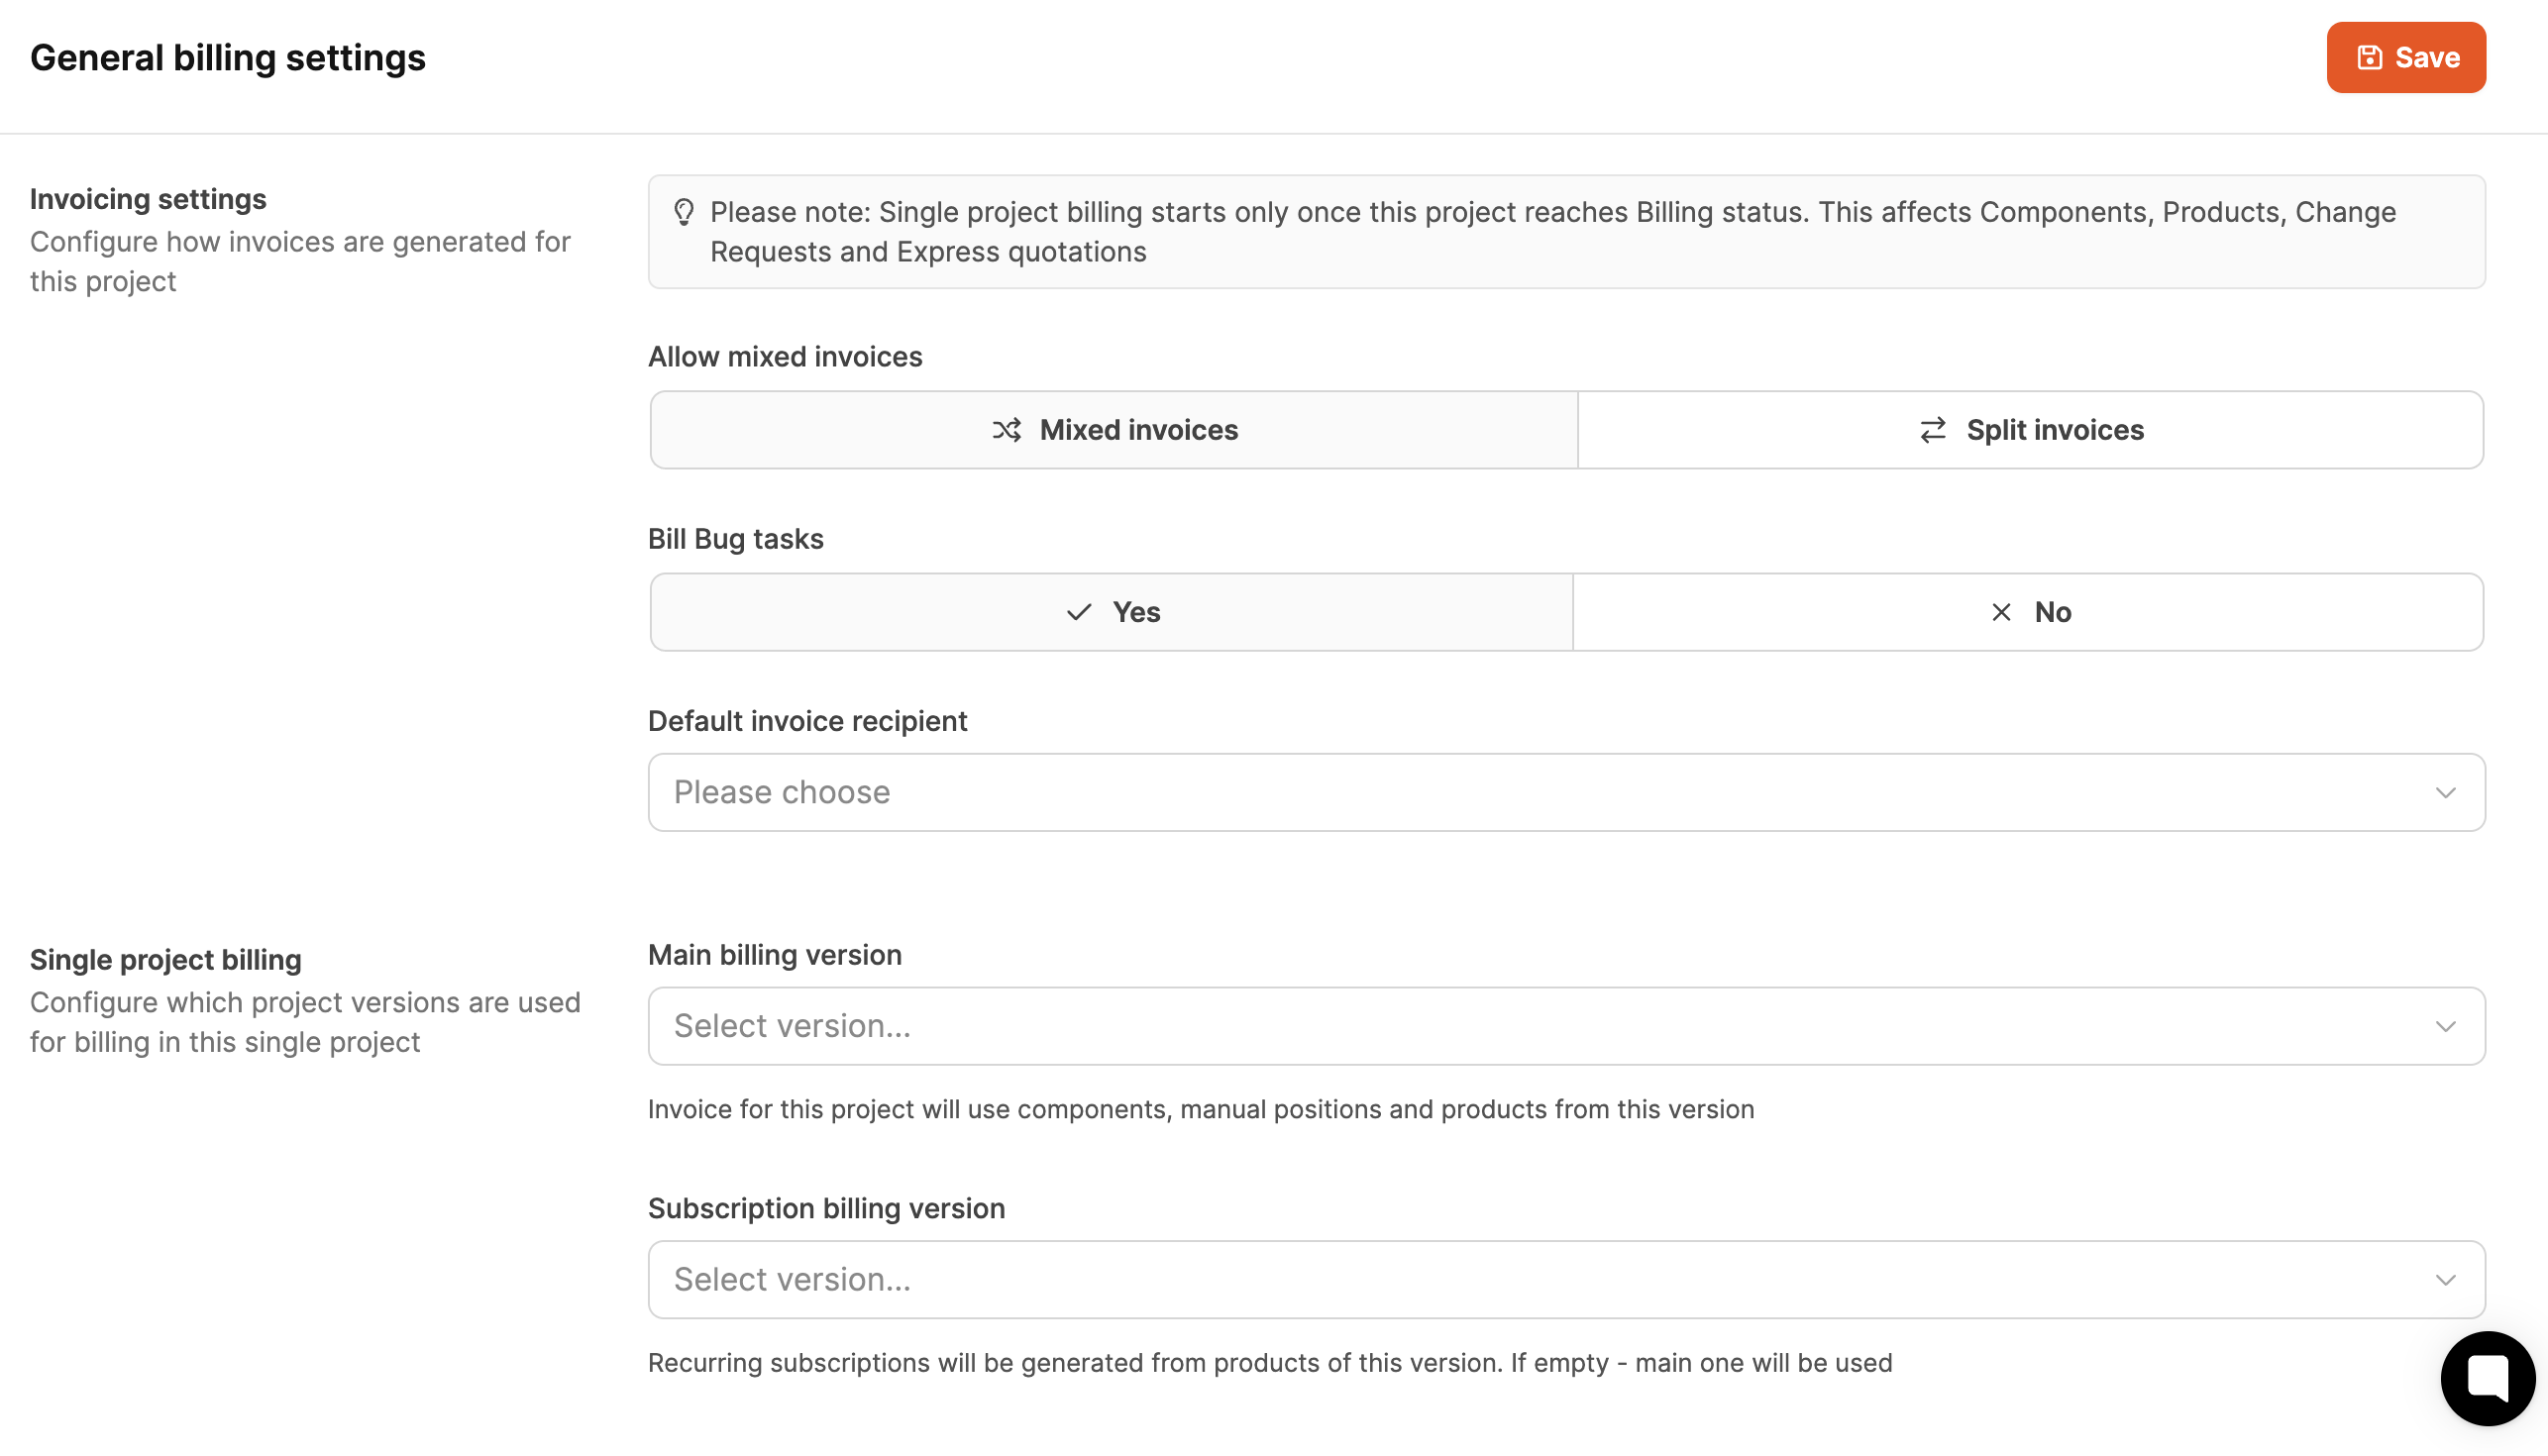Click the shuffle icon beside Mixed invoices
This screenshot has height=1456, width=2548.
pyautogui.click(x=1006, y=430)
